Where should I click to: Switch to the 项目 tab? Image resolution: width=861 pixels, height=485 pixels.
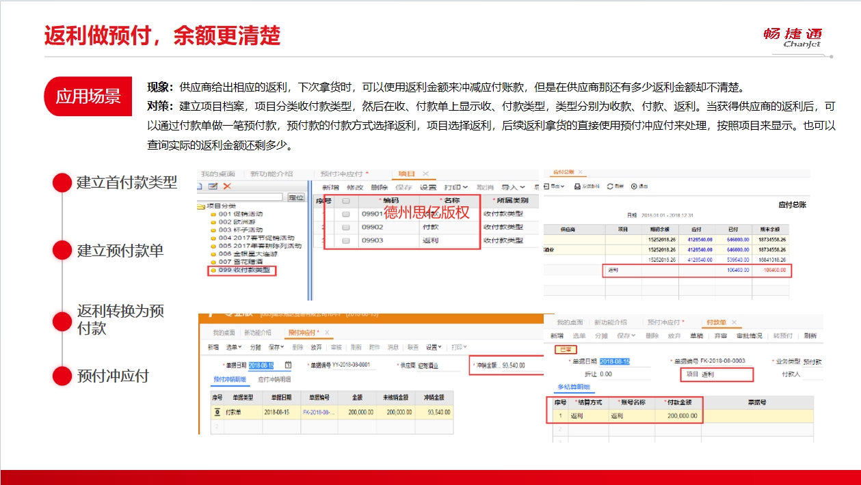coord(406,174)
